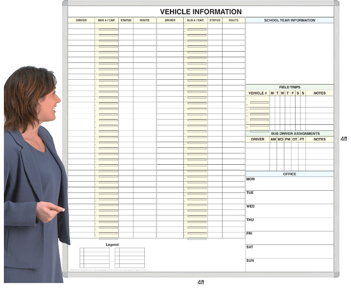Click the woman standing beside the board
This screenshot has width=351, height=293.
pos(34,173)
